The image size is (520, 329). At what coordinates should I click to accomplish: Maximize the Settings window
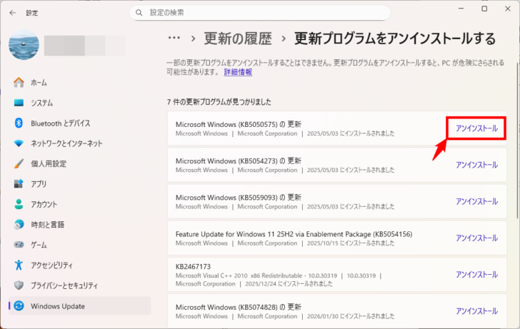(x=484, y=9)
